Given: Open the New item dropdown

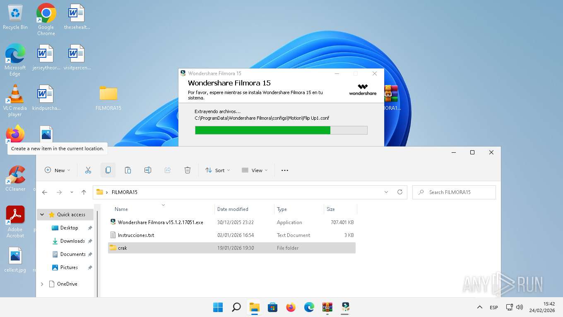Looking at the screenshot, I should coord(58,170).
